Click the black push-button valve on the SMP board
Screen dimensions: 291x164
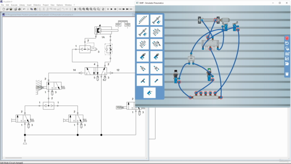tap(176, 76)
